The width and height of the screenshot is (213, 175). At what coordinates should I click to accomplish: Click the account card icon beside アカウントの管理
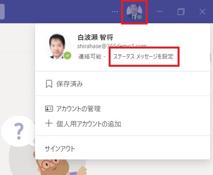(x=49, y=109)
